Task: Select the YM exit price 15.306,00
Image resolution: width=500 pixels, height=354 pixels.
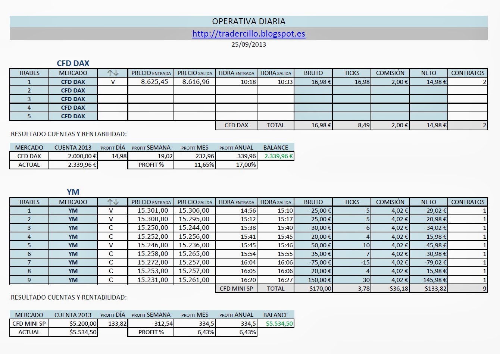Action: point(194,210)
